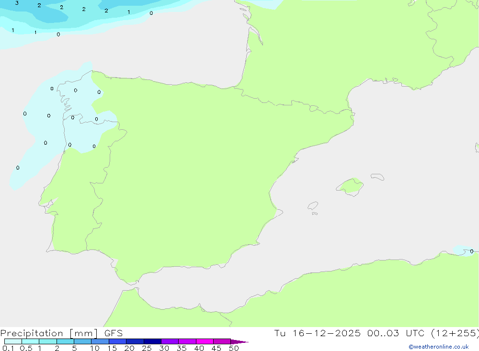Viewport: 479px width, 351px height.
Task: Click the 'Precipitation [mm]' title text
Action: pyautogui.click(x=49, y=333)
